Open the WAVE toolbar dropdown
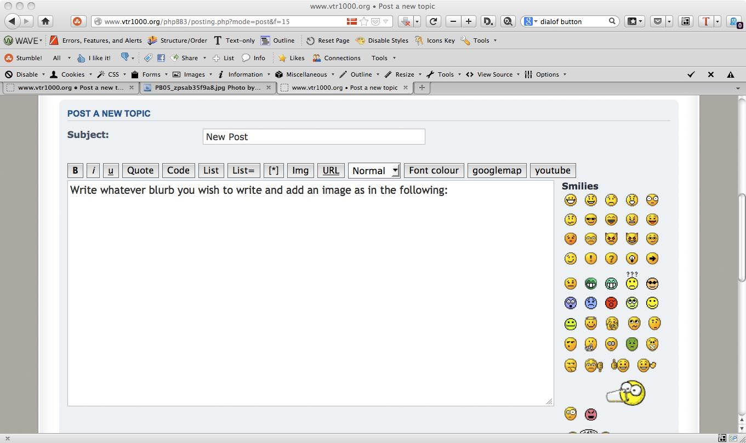The height and width of the screenshot is (443, 746). [23, 41]
